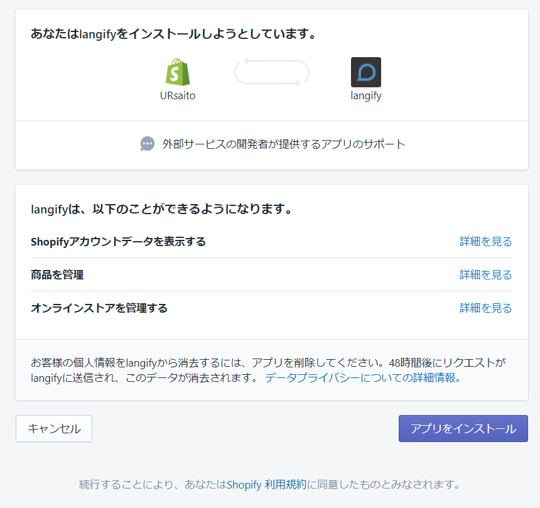Click the あなたはlangifyをインストールしようとしています heading
The height and width of the screenshot is (508, 540).
(173, 34)
